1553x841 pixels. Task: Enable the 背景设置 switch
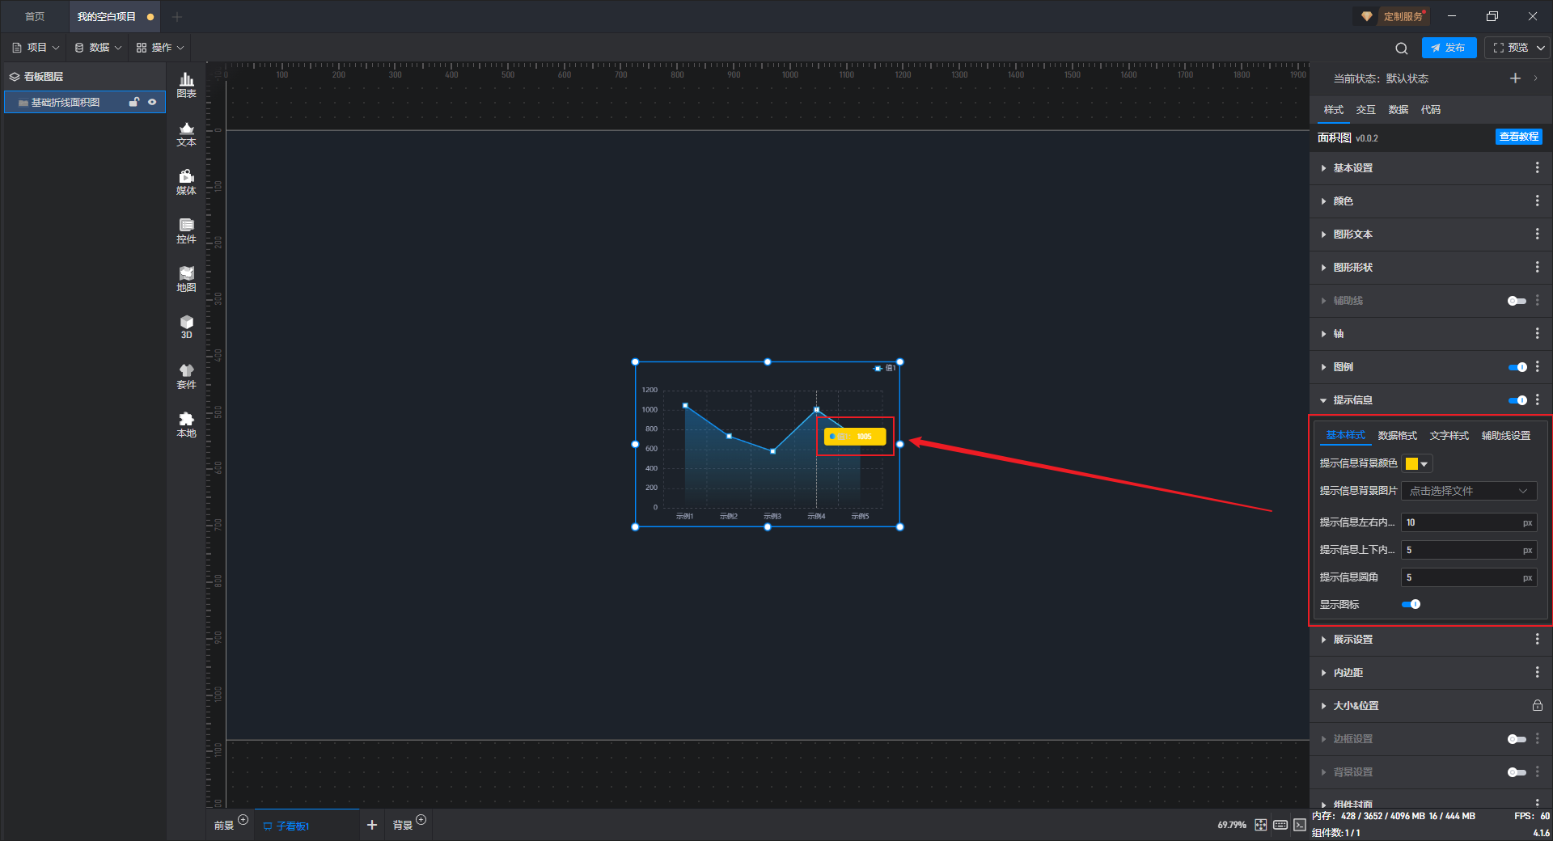pyautogui.click(x=1517, y=772)
